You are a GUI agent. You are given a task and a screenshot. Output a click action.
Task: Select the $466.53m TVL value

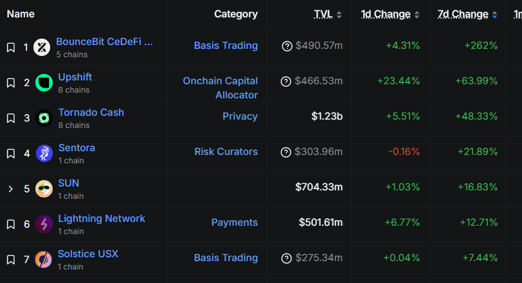pos(319,81)
